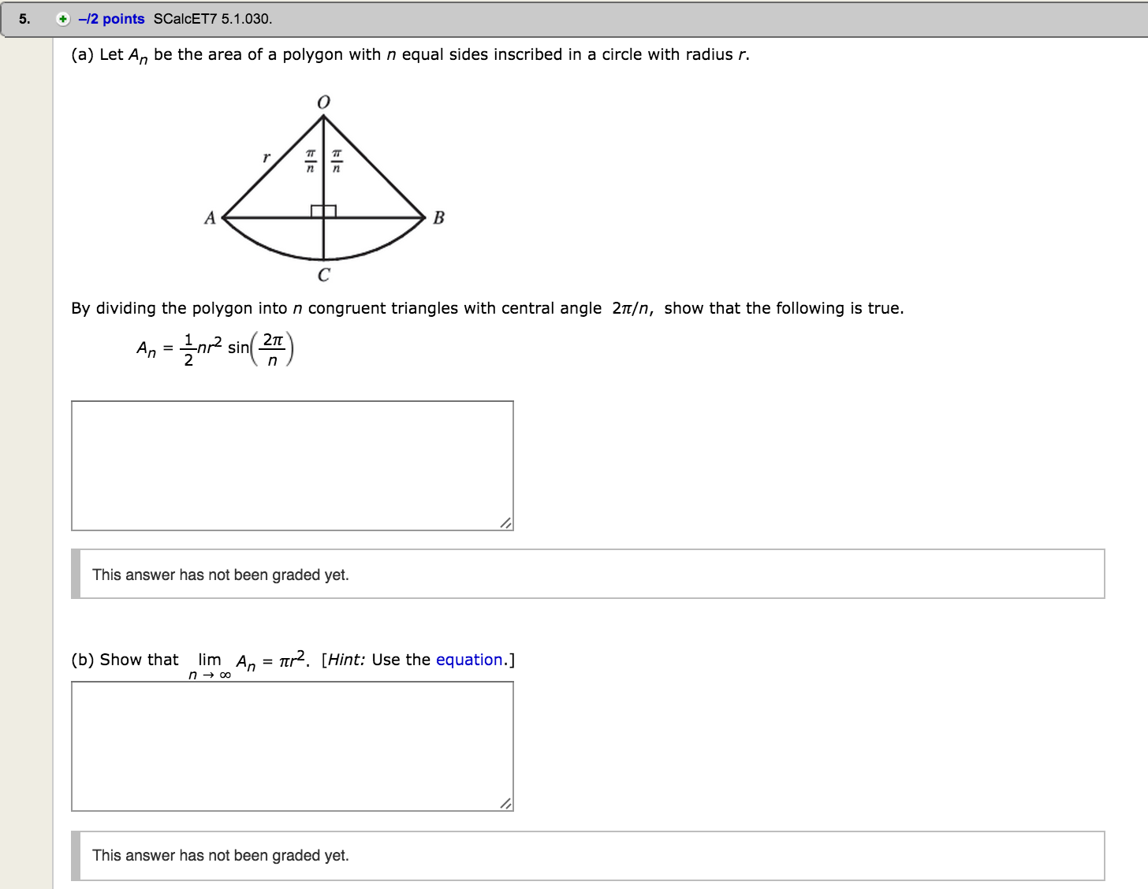Click inside the part (b) answer text box

click(x=292, y=745)
